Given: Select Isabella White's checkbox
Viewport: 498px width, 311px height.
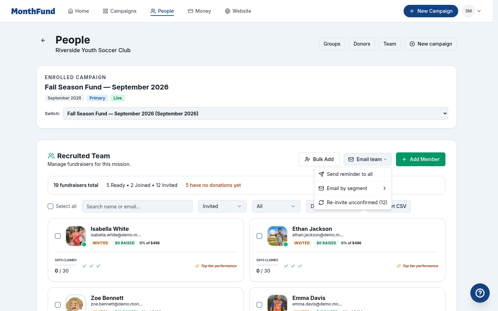Looking at the screenshot, I should coord(58,236).
